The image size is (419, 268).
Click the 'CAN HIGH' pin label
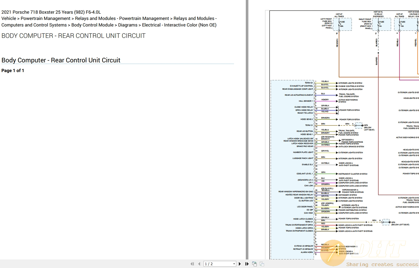pos(308,213)
